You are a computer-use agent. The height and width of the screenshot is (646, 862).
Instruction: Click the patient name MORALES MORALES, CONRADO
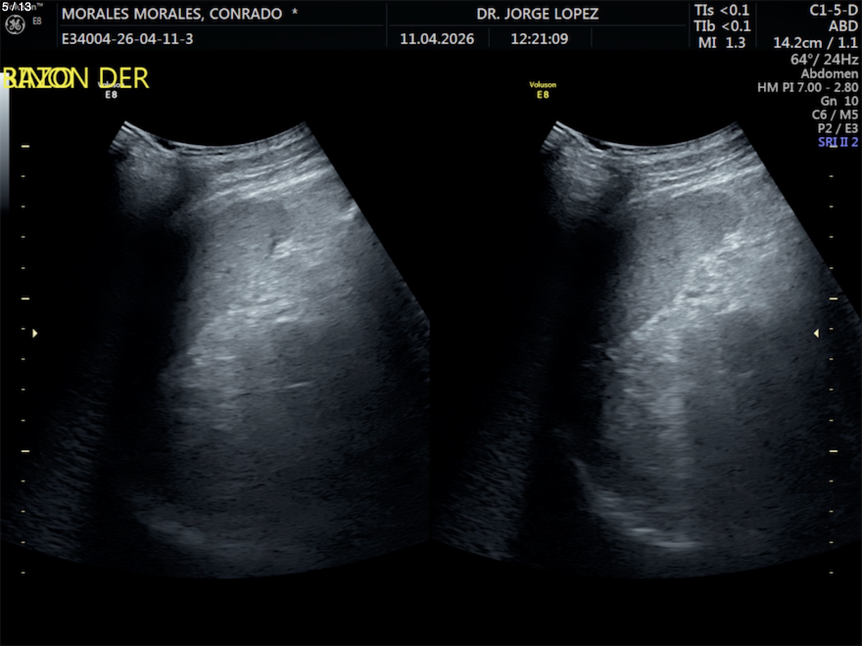pos(172,14)
